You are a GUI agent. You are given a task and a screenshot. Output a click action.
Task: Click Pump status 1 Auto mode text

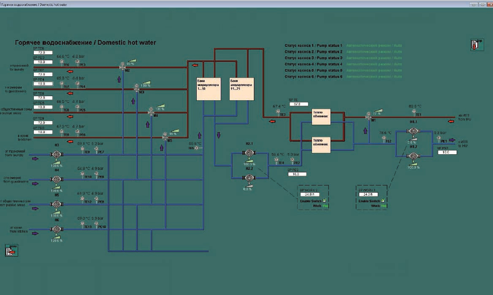tap(374, 46)
